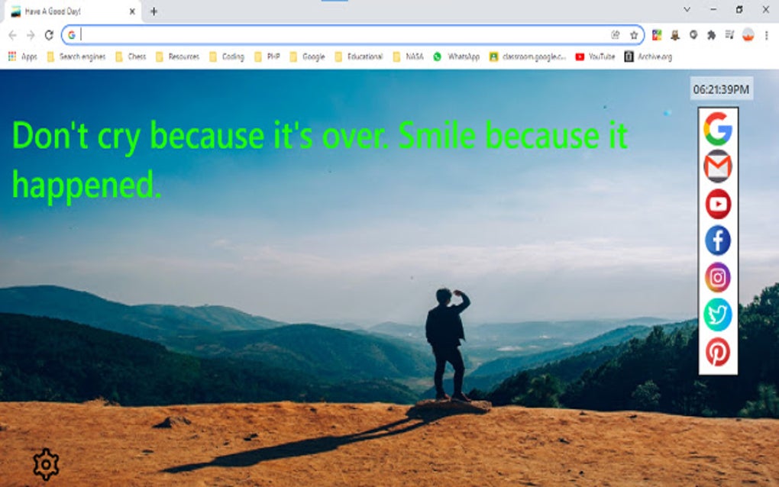Toggle the browser extensions puzzle icon

[710, 34]
